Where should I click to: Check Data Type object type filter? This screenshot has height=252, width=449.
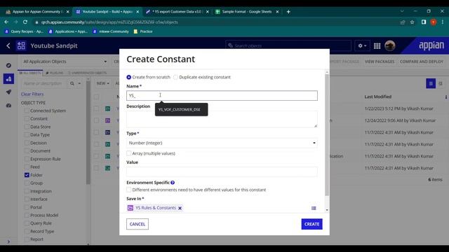tap(27, 134)
